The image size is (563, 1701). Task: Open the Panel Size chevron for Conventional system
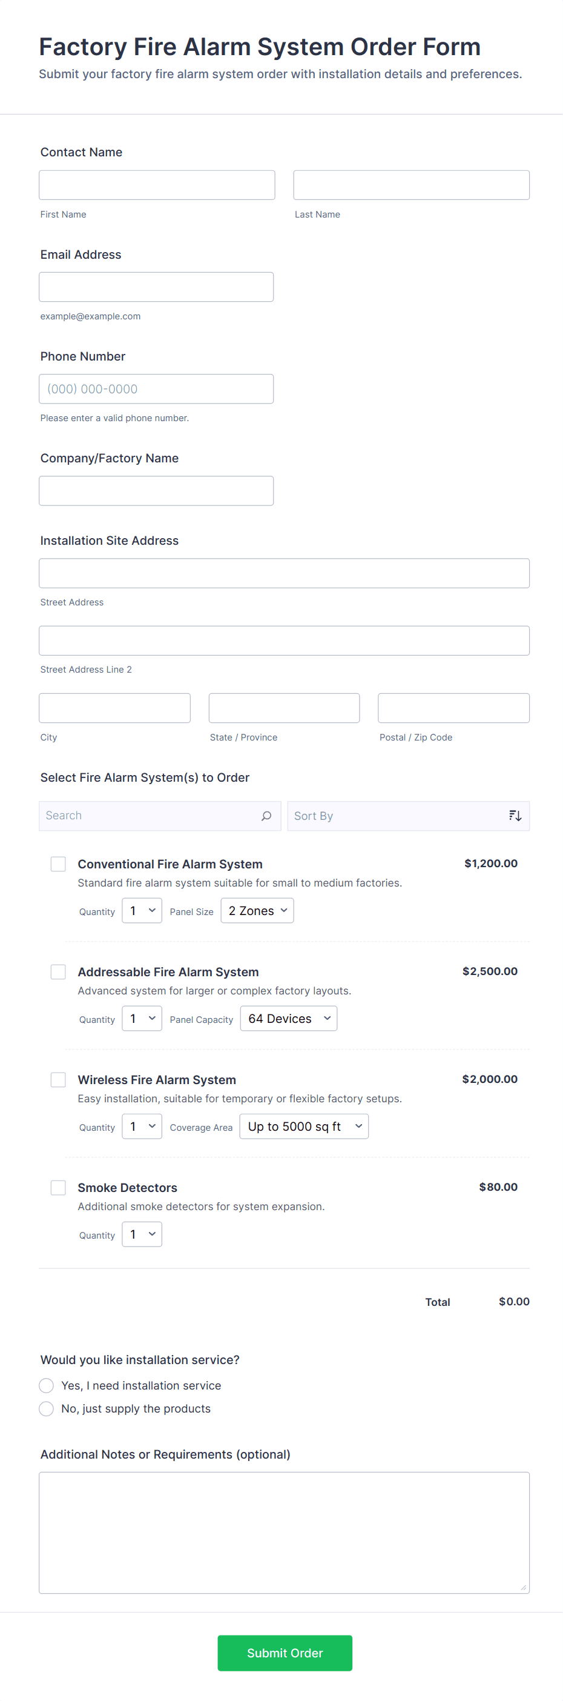point(284,910)
